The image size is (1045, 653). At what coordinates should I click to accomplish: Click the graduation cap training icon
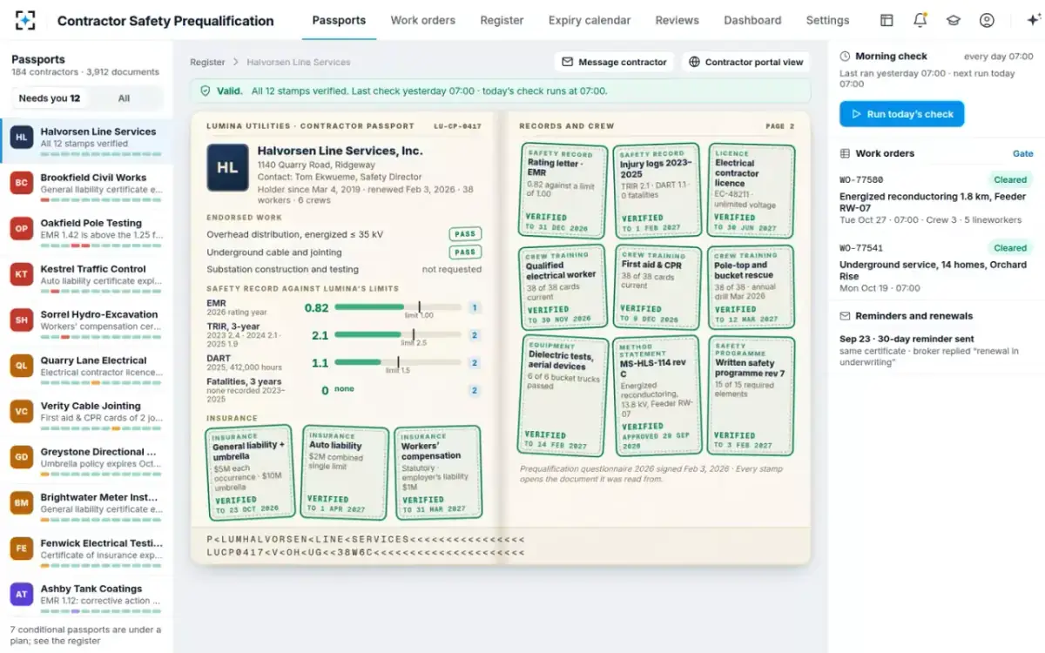click(x=954, y=20)
